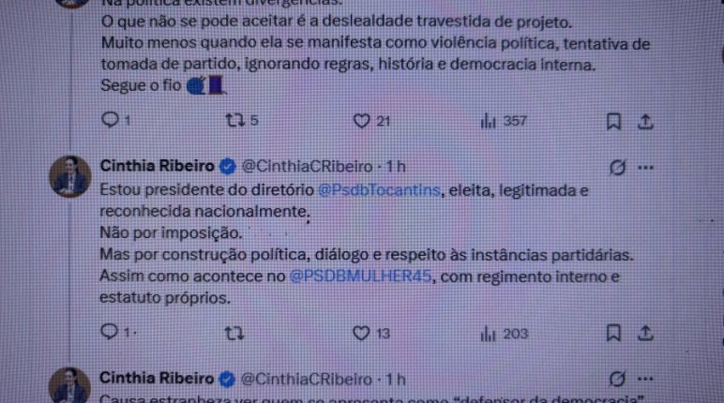724x403 pixels.
Task: Reply to the 'Estou presidente' tweet
Action: pyautogui.click(x=110, y=332)
